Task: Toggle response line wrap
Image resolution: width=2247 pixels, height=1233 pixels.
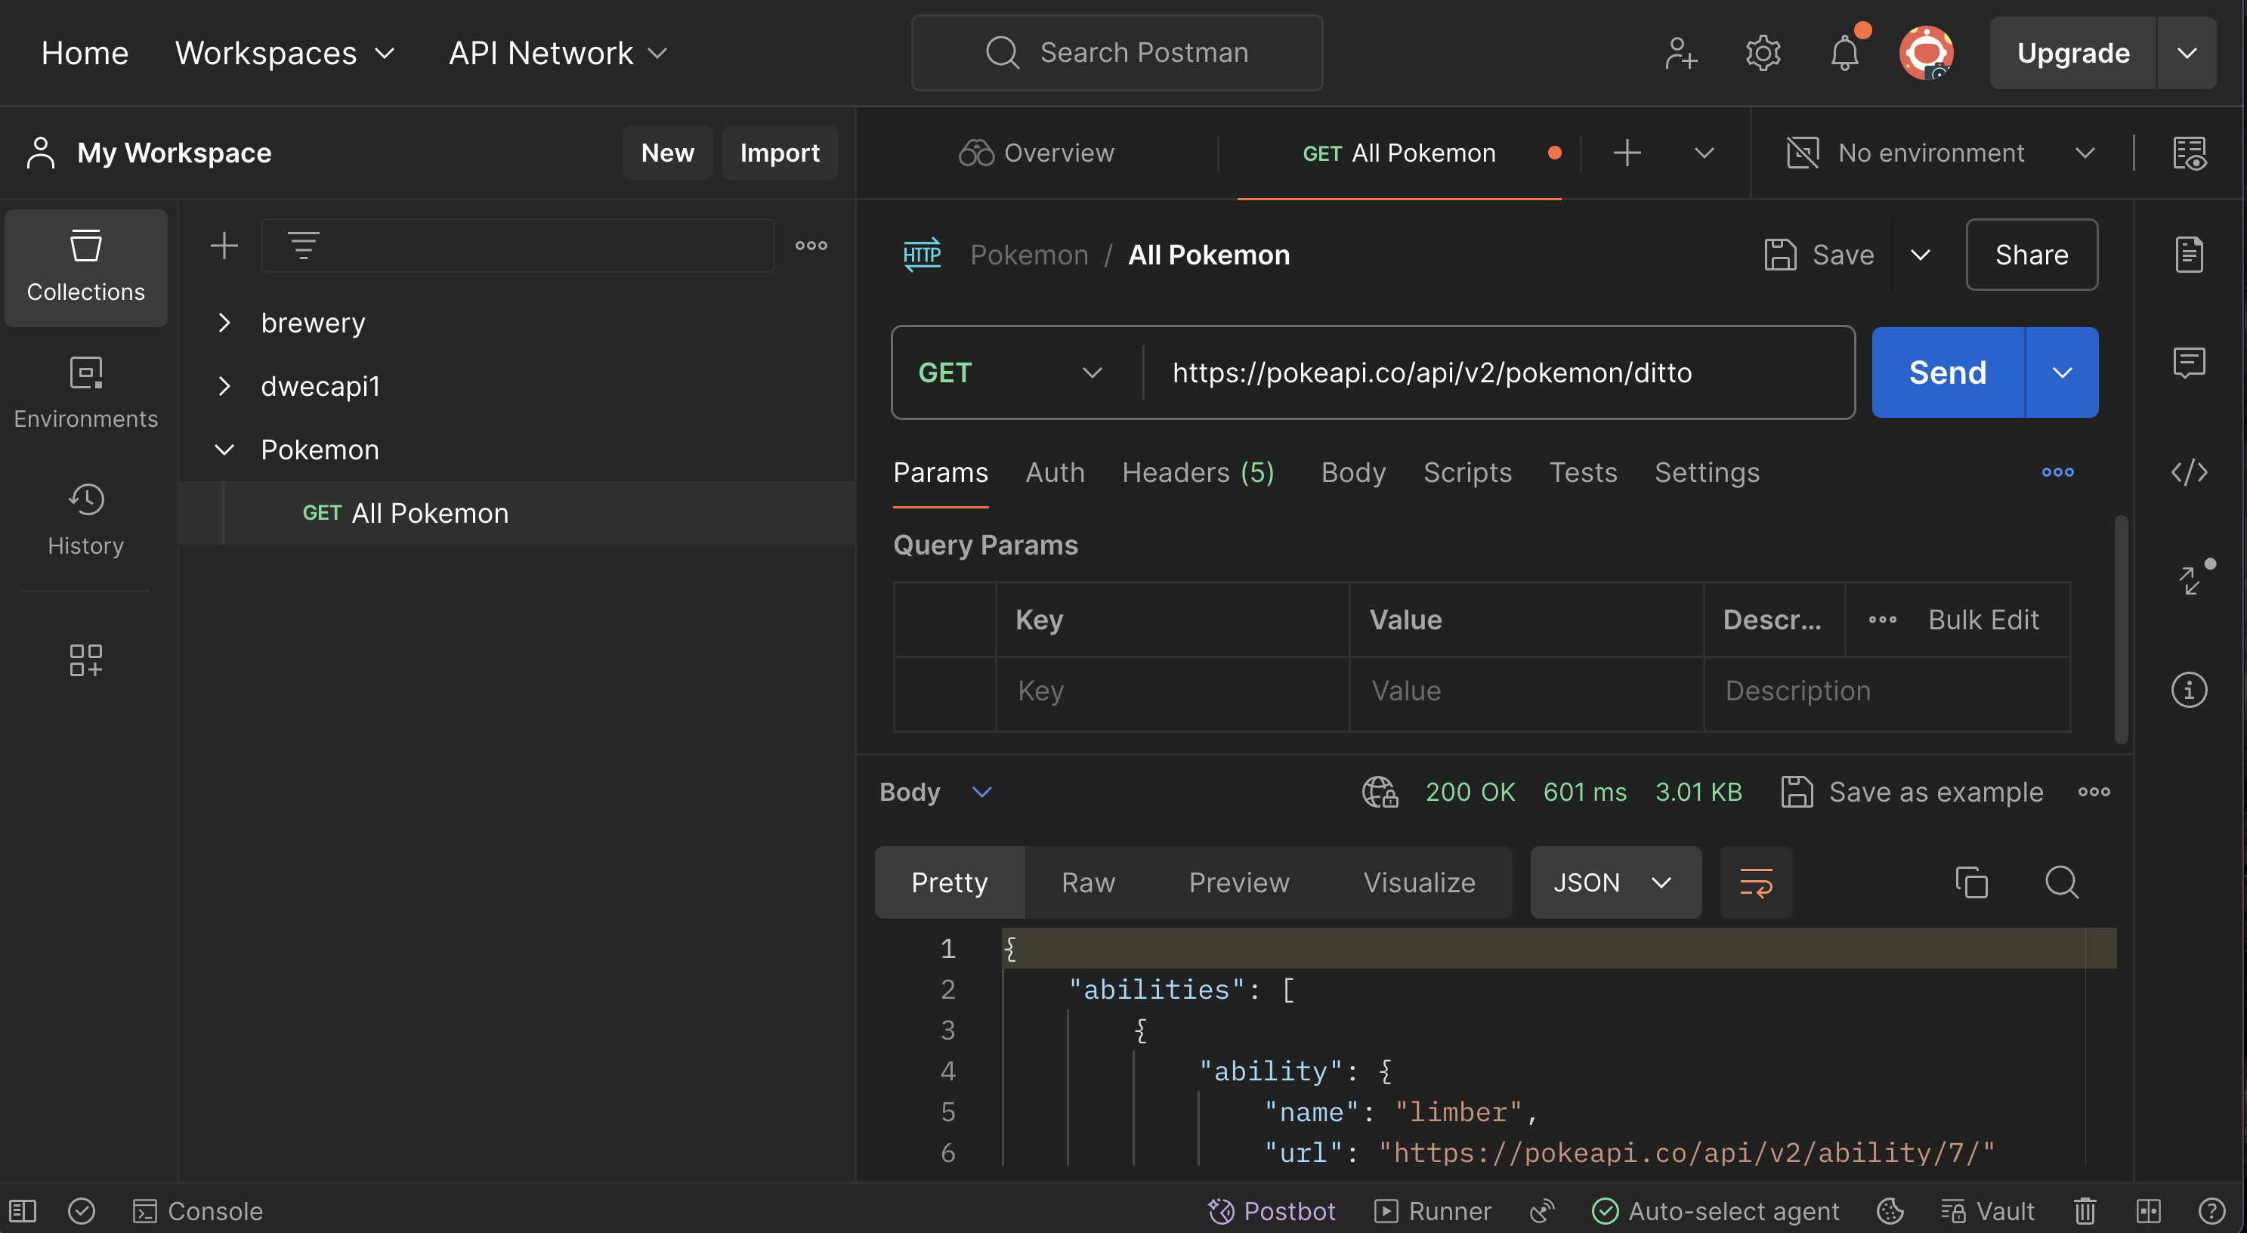Action: pyautogui.click(x=1756, y=882)
